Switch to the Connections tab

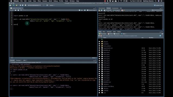coord(115,8)
